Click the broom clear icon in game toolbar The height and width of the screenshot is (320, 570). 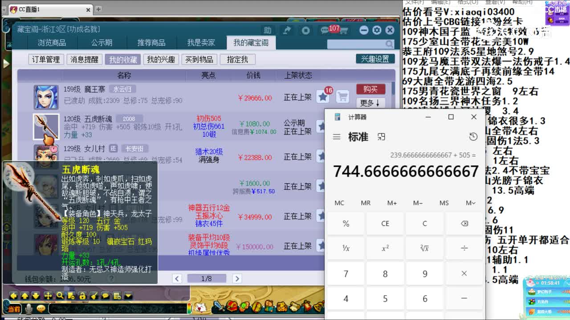(94, 296)
